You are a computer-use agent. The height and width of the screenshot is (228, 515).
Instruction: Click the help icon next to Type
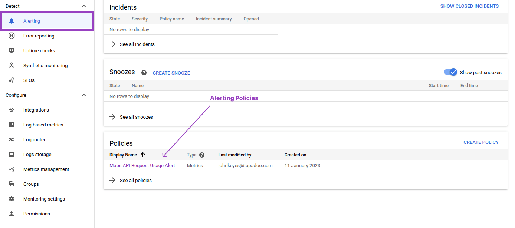[x=202, y=155]
